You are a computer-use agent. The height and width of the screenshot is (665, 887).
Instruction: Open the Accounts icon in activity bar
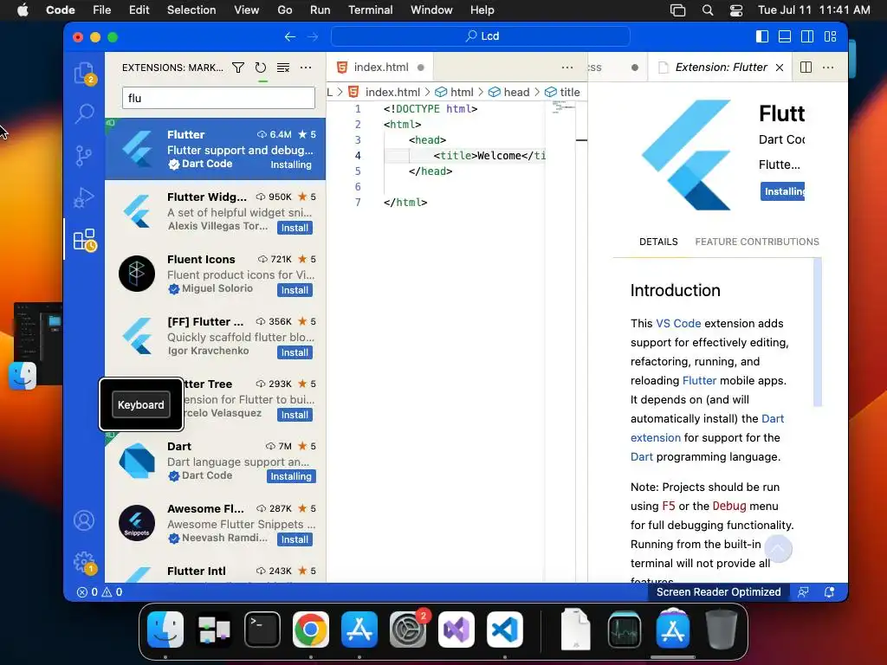point(84,520)
